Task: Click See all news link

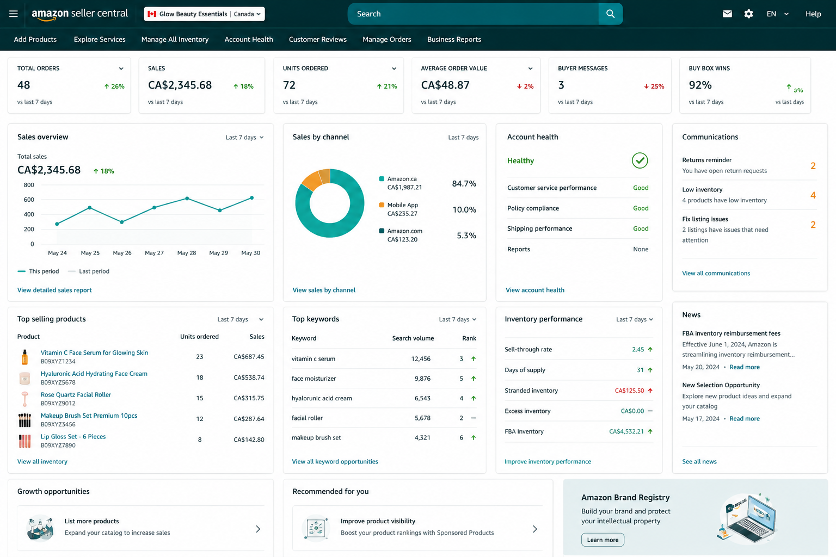Action: click(699, 462)
